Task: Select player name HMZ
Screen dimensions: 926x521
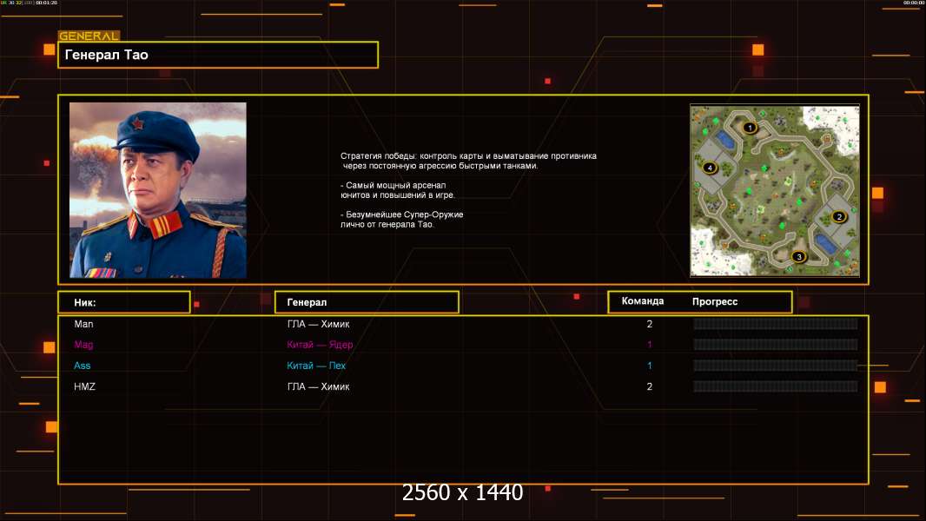Action: tap(84, 386)
